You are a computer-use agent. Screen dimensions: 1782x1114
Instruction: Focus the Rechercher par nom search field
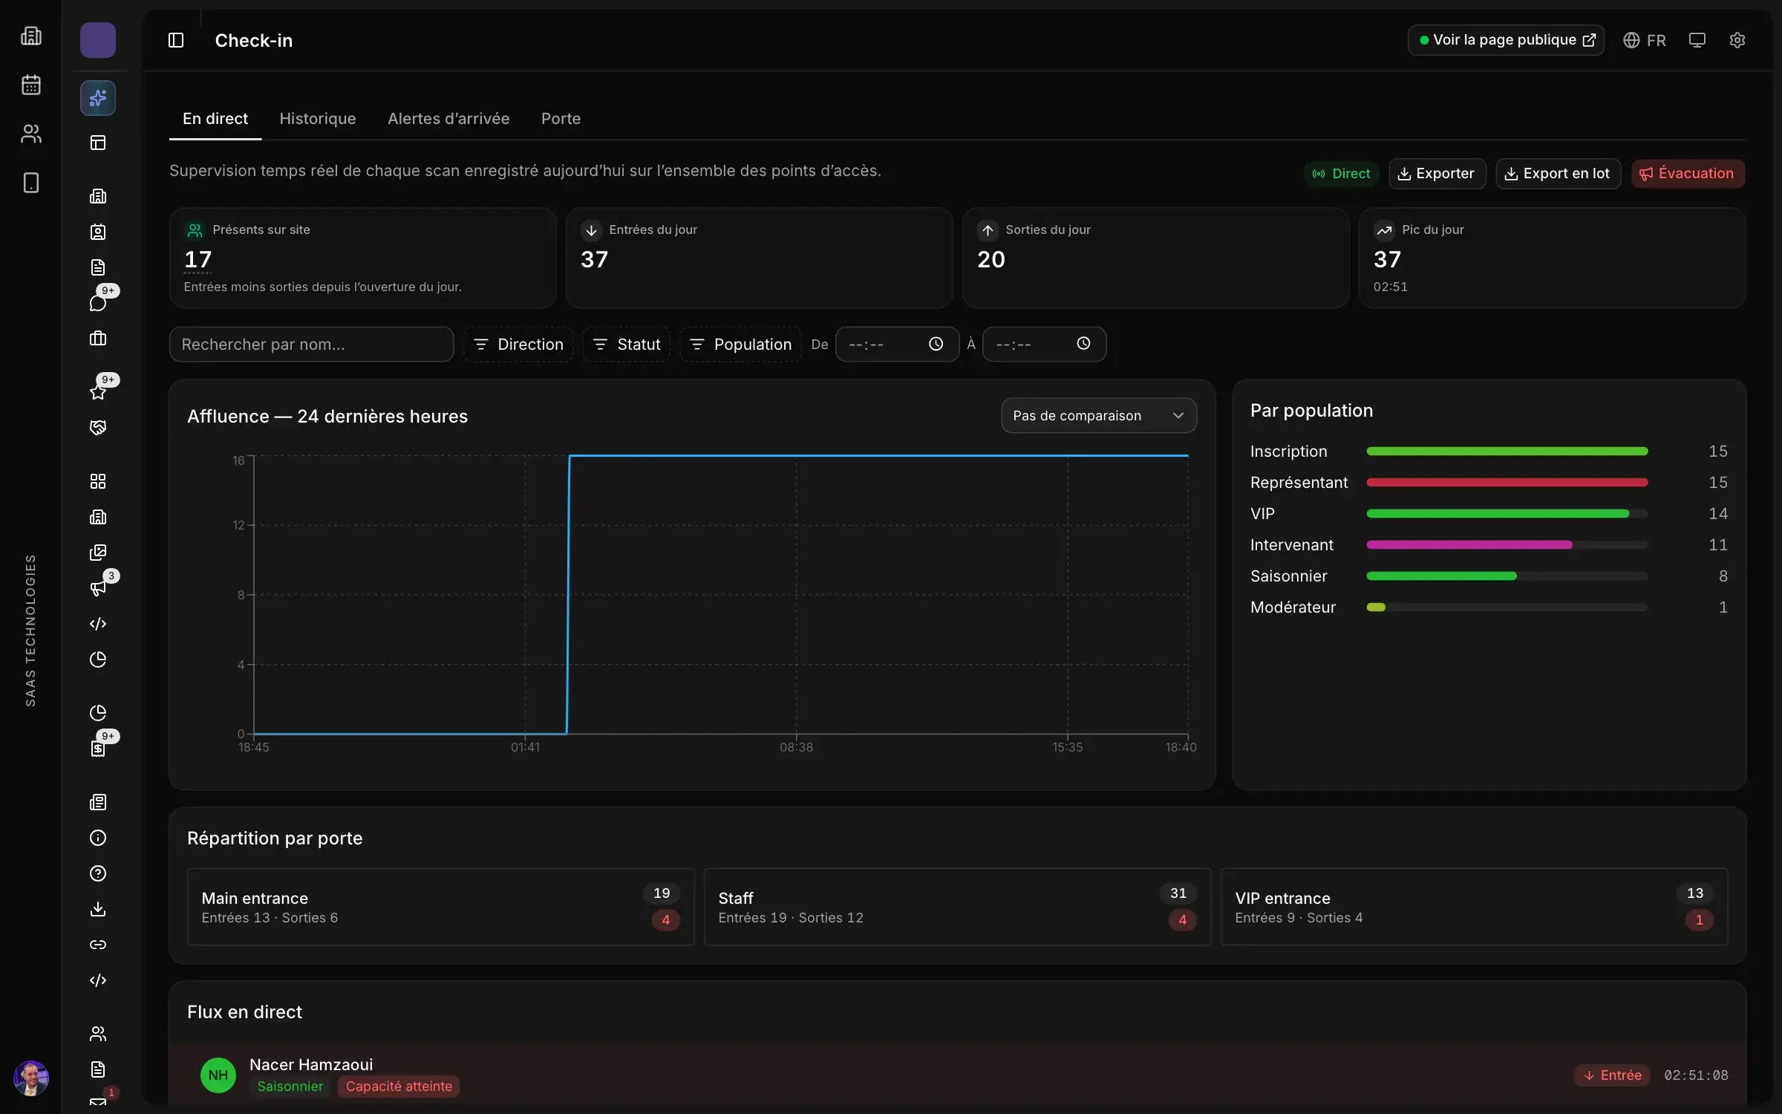[x=311, y=345]
